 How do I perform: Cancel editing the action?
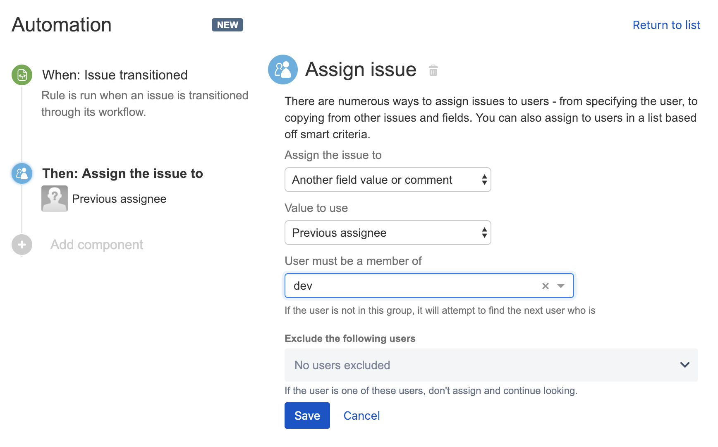361,416
